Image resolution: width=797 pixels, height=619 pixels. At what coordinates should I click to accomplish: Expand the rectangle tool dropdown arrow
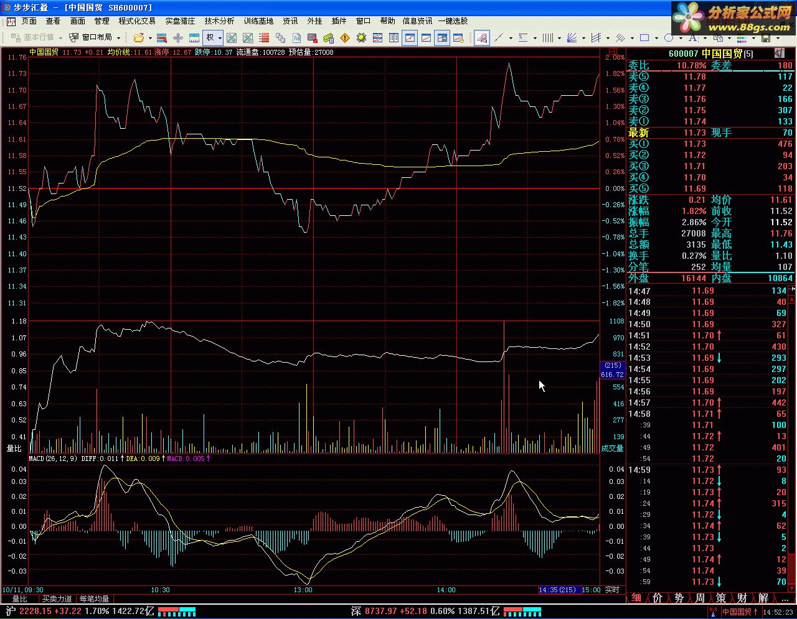[x=656, y=38]
